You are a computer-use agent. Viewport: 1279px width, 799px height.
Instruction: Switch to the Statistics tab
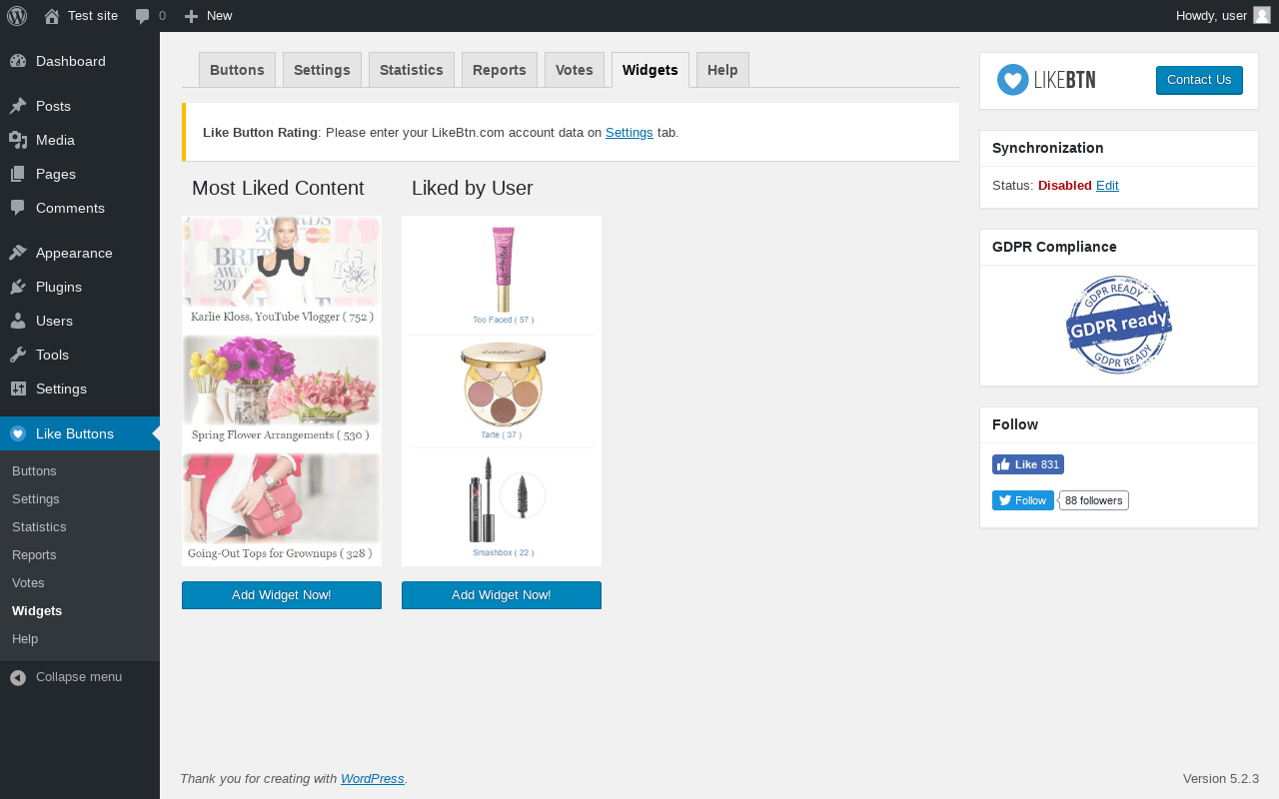[412, 70]
